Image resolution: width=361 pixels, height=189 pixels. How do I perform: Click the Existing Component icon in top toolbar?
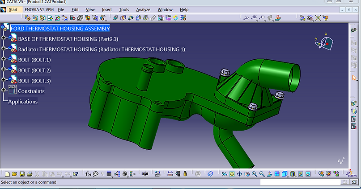pos(50,18)
